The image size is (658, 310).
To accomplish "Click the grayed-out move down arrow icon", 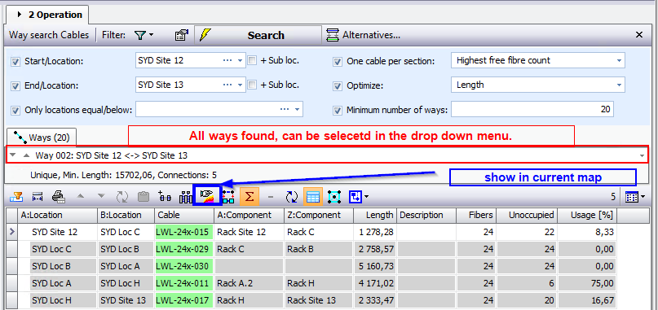I will point(101,196).
